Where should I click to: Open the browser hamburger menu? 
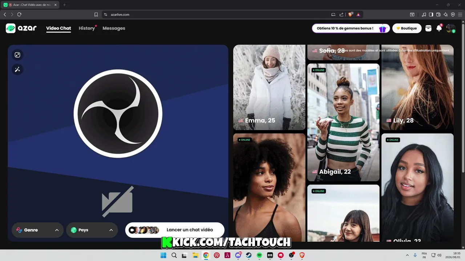tap(460, 14)
